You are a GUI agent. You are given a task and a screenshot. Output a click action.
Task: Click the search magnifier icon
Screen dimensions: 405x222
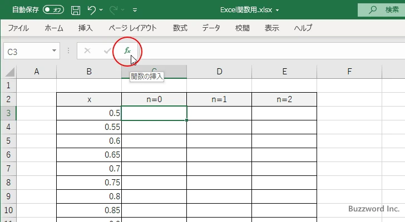click(x=373, y=10)
